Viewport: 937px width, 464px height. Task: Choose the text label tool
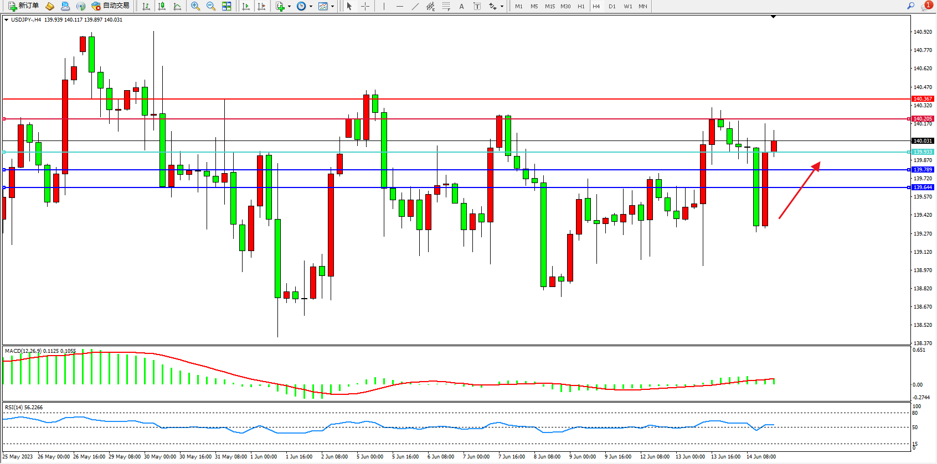click(x=461, y=6)
